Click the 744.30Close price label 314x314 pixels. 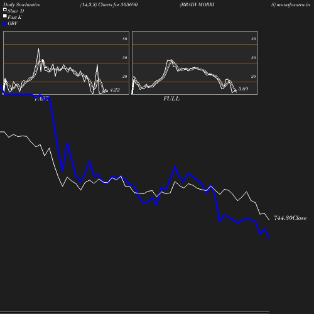(x=290, y=218)
